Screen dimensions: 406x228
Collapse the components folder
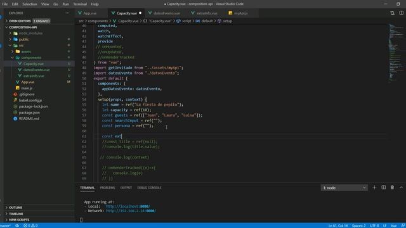pos(31,58)
